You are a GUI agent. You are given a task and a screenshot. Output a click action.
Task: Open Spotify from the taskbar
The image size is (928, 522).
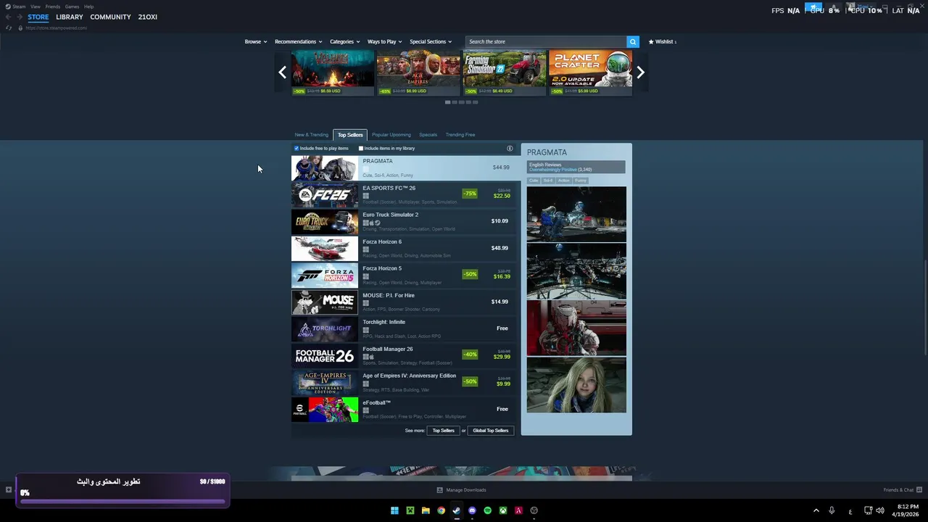tap(487, 510)
